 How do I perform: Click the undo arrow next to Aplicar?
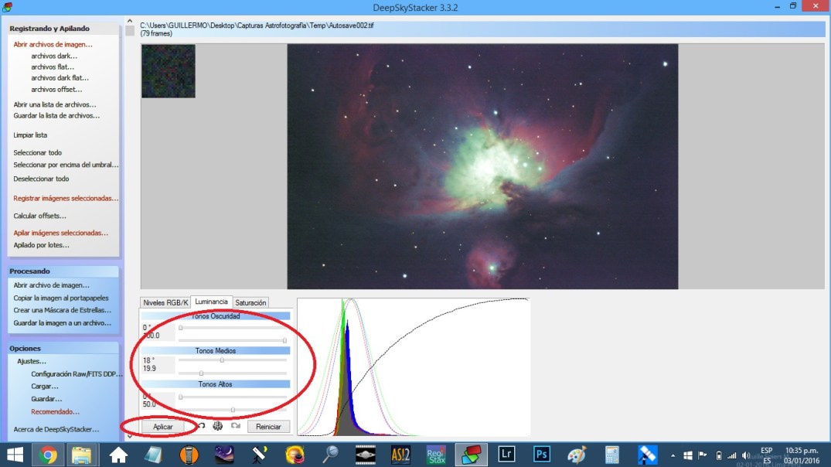201,426
